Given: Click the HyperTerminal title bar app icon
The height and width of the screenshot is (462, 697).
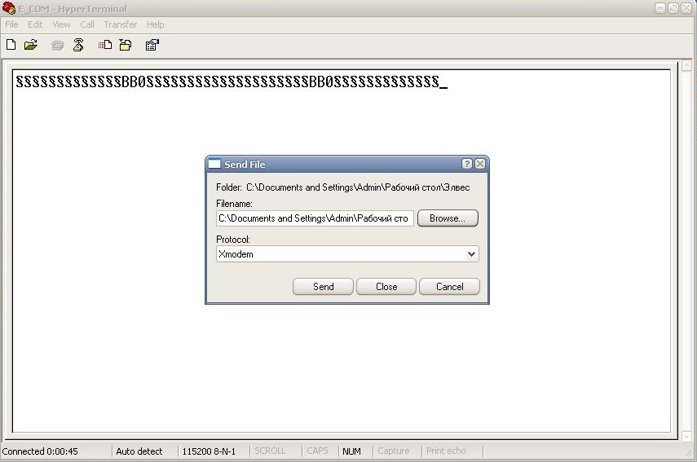Looking at the screenshot, I should [9, 8].
